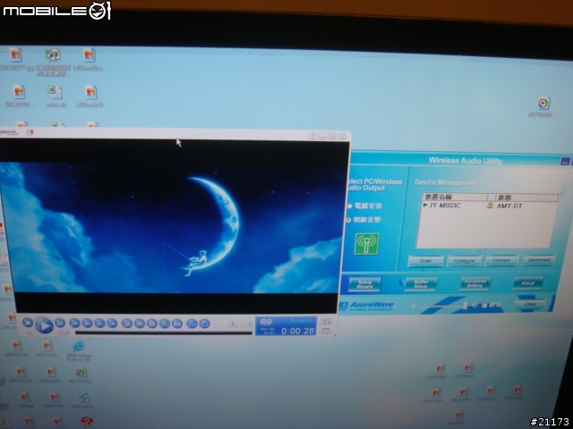This screenshot has width=573, height=429.
Task: Click the CyberLink logo in the title bar
Action: click(9, 132)
